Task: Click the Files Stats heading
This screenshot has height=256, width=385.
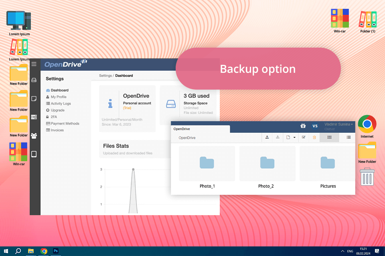Action: (116, 146)
